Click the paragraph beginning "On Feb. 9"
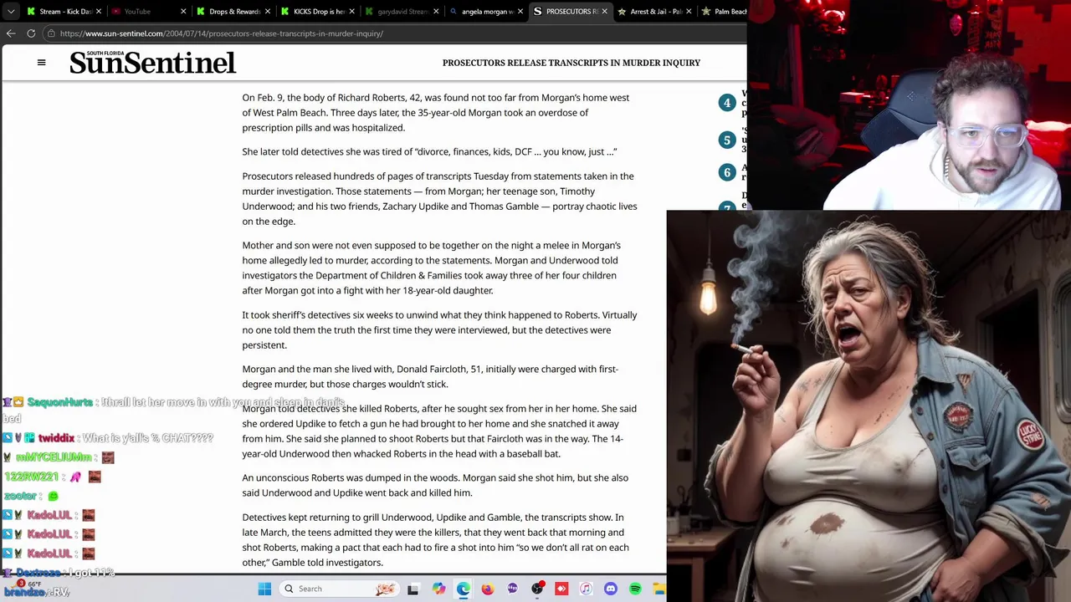The height and width of the screenshot is (602, 1071). (436, 113)
